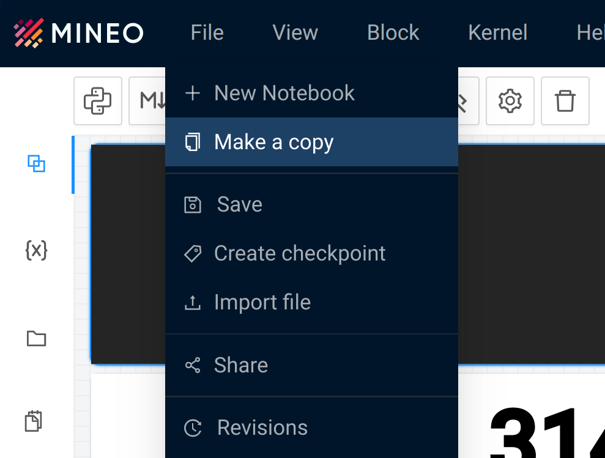Choose Import file
The height and width of the screenshot is (458, 605).
[x=262, y=302]
